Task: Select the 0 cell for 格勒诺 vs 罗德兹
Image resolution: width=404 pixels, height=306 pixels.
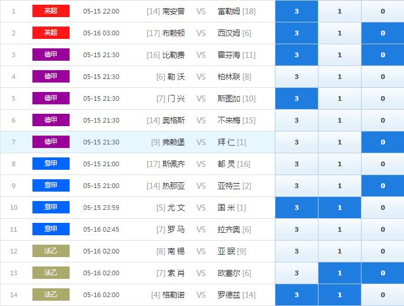Action: pos(382,295)
